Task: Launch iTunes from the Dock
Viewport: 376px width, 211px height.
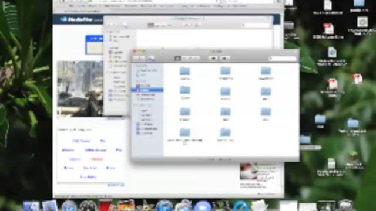Action: [x=164, y=206]
